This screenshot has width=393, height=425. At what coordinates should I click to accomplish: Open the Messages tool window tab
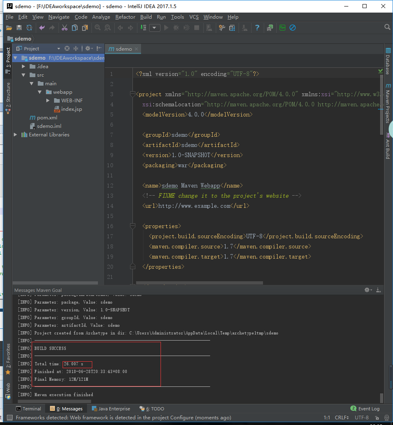pyautogui.click(x=66, y=409)
